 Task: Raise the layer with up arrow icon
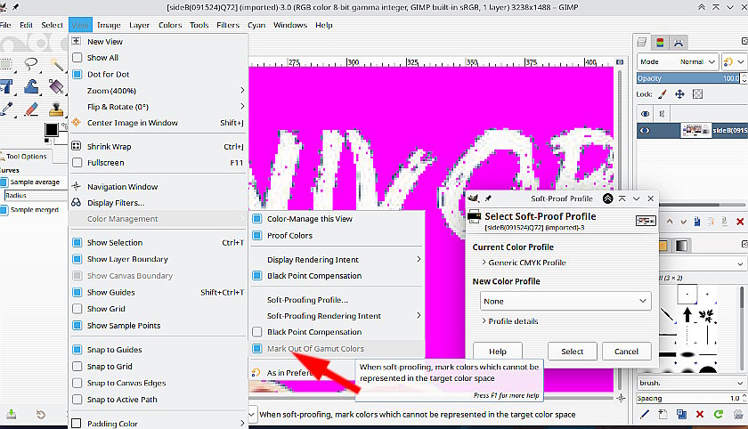670,222
